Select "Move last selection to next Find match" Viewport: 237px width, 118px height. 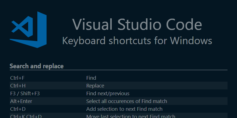tap(131, 116)
